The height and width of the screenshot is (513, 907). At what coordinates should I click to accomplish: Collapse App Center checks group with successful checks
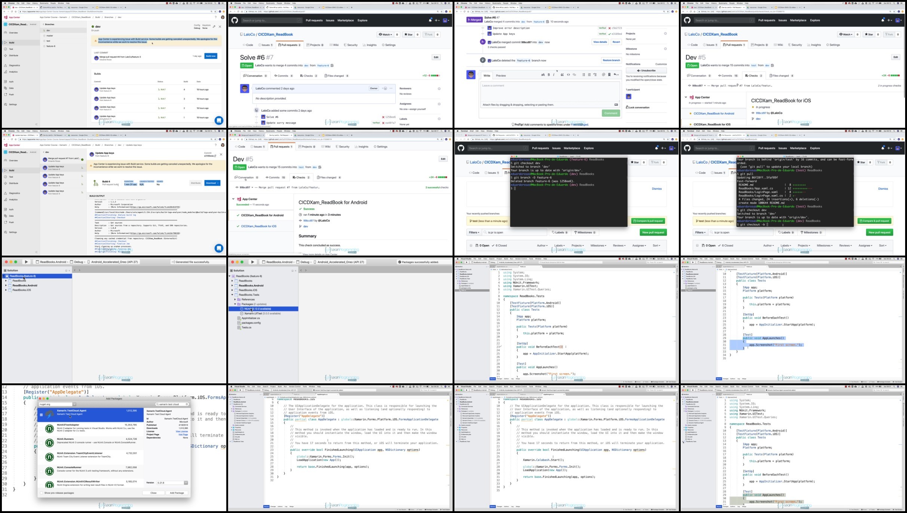(x=233, y=199)
